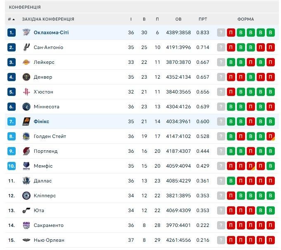Open the Фінікс team link

[x=41, y=121]
